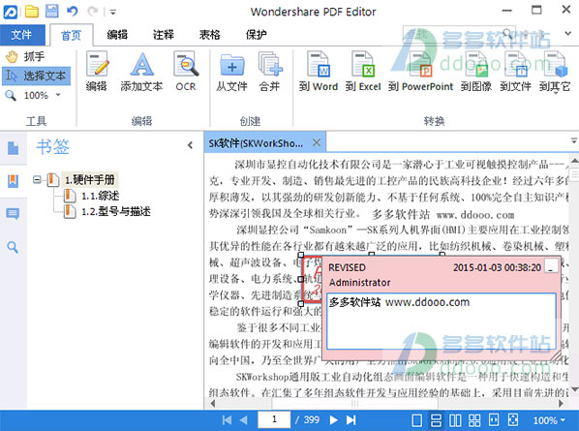
Task: Collapse the ribbon with the chevron
Action: coord(568,34)
